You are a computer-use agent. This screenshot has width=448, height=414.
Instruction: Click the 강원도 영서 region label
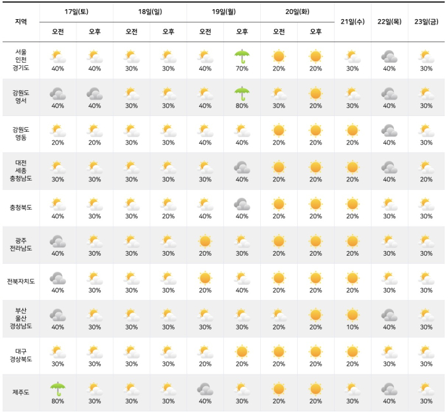point(21,97)
